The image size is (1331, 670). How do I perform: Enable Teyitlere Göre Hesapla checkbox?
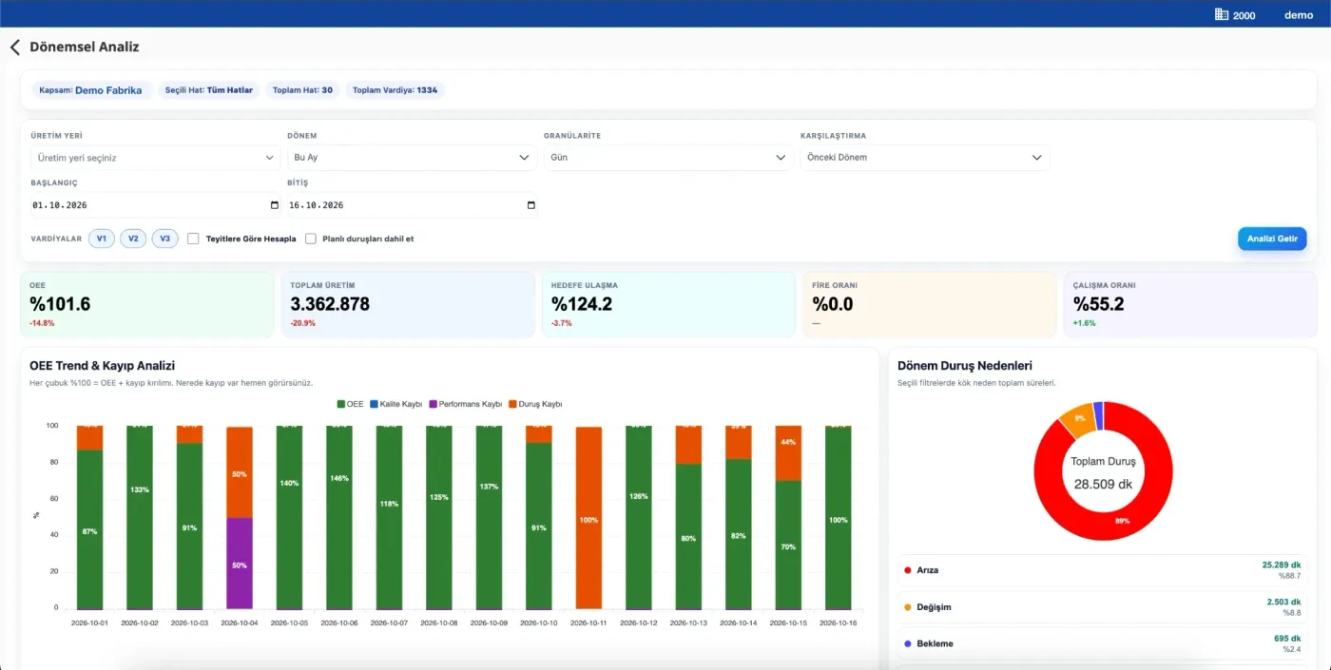[x=193, y=239]
